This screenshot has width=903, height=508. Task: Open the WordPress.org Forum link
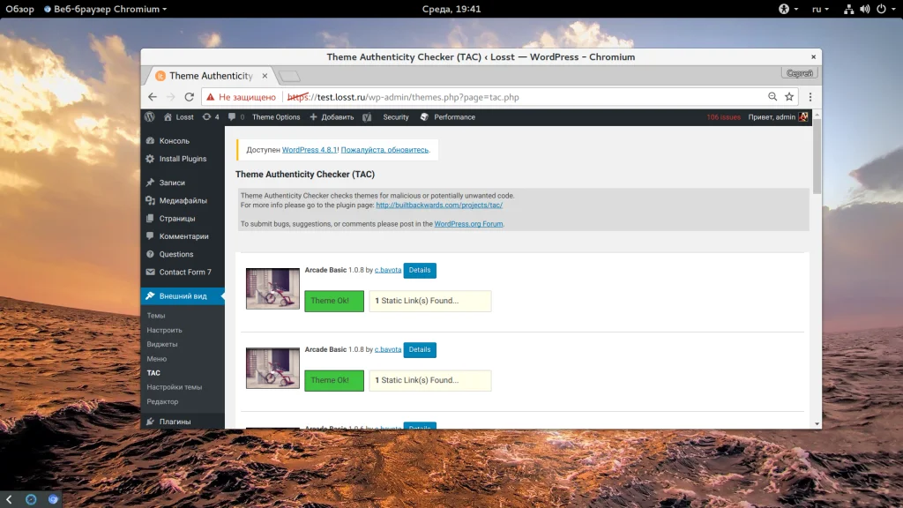click(468, 224)
